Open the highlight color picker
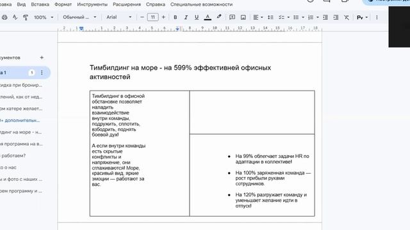Screen dimensions: 410x230 coord(219,17)
